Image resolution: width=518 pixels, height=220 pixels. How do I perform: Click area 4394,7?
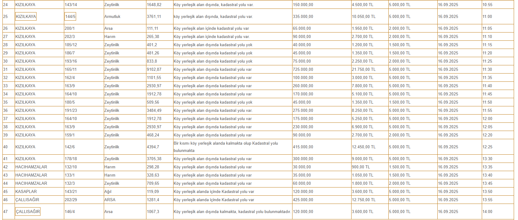(153, 147)
